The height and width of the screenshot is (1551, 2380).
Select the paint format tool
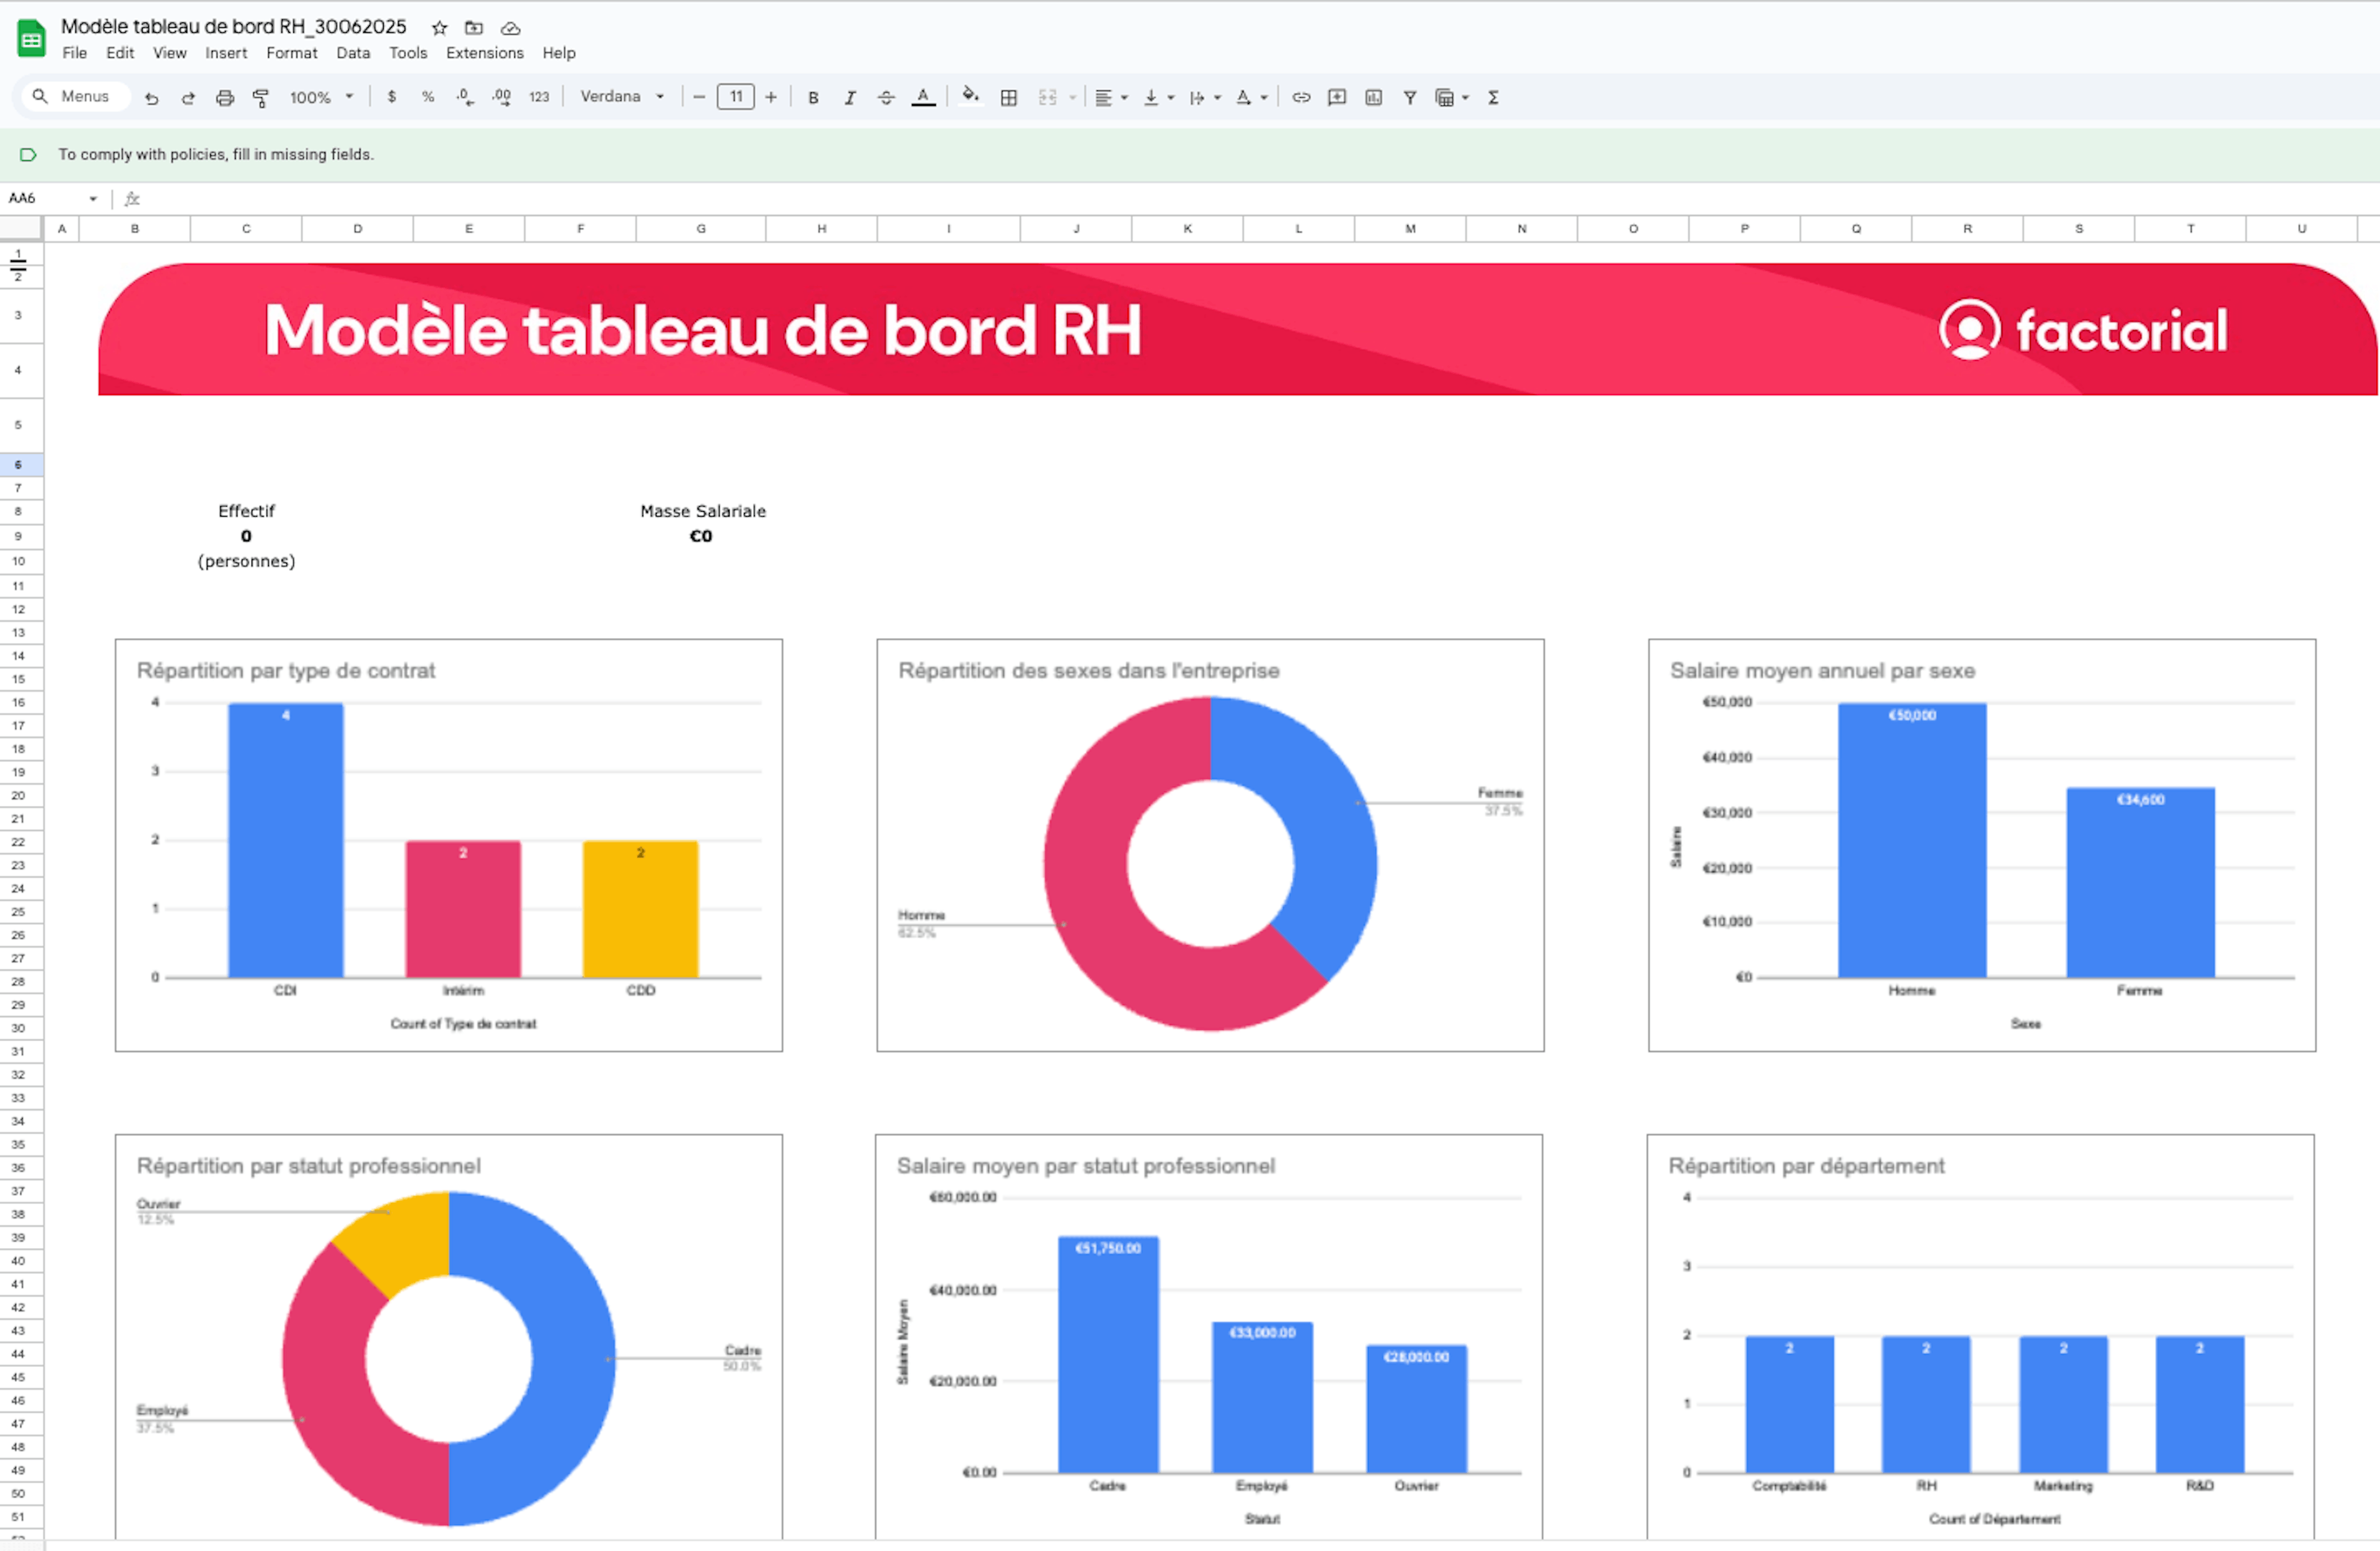click(x=261, y=97)
